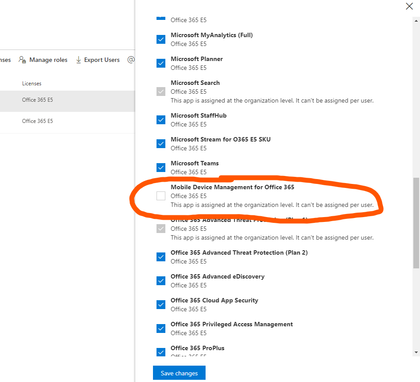Image resolution: width=420 pixels, height=382 pixels.
Task: Click the Save changes button
Action: tap(179, 373)
